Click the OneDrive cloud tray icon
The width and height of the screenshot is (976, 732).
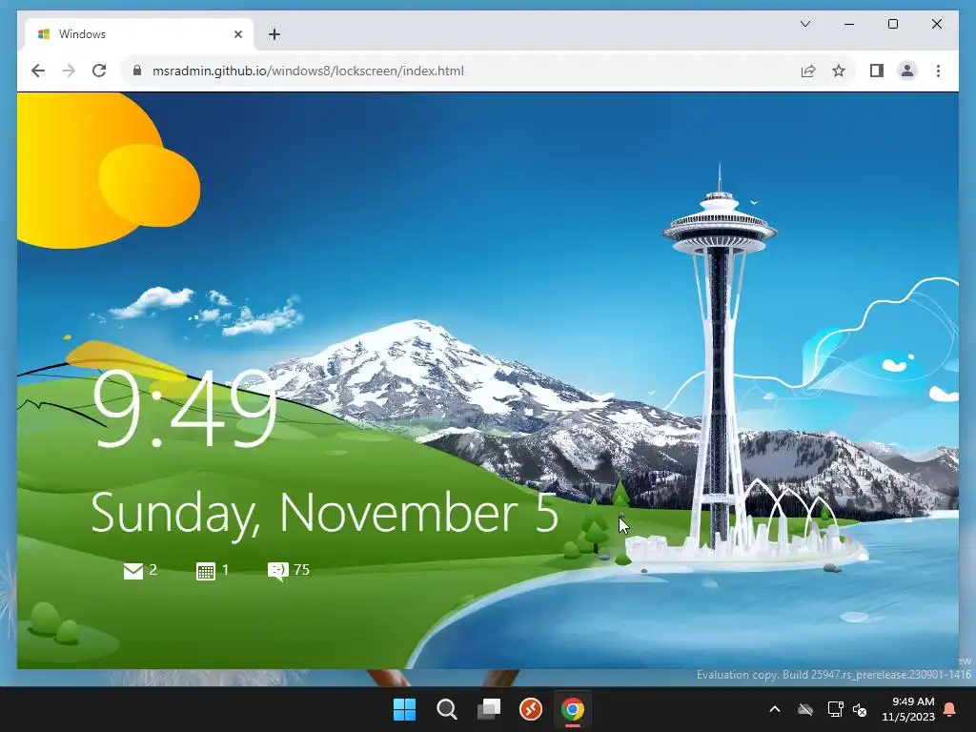805,709
